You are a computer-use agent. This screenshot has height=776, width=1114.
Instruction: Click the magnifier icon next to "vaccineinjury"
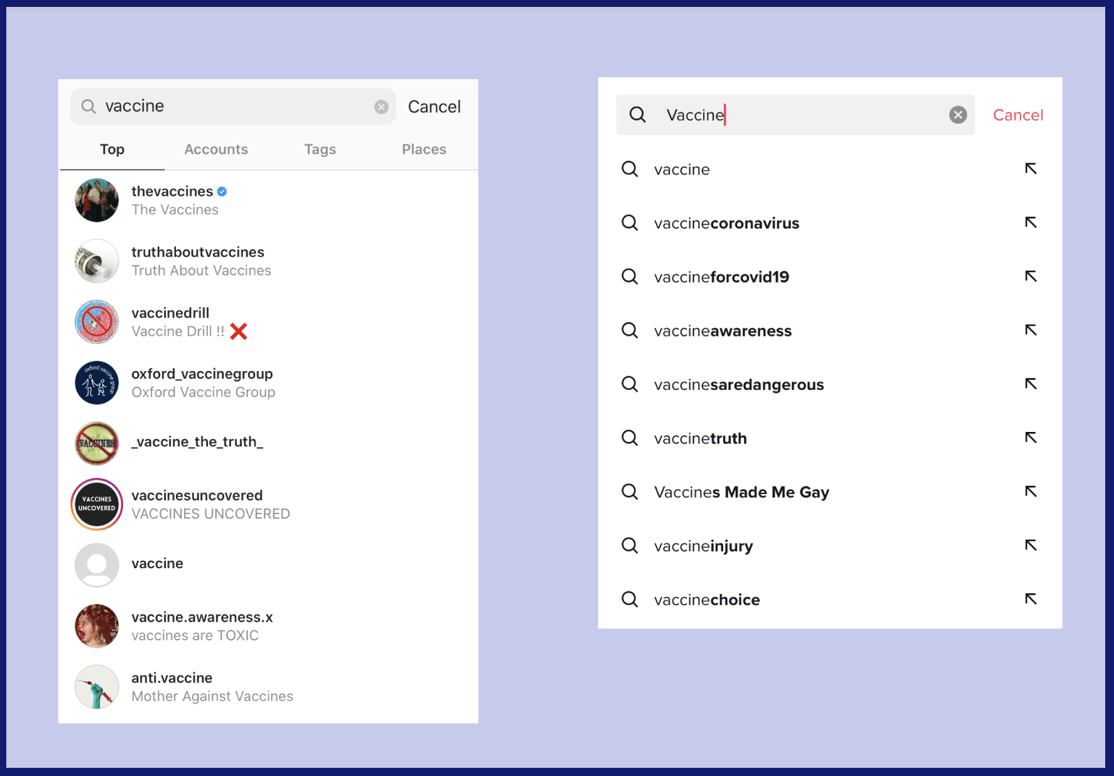coord(630,546)
